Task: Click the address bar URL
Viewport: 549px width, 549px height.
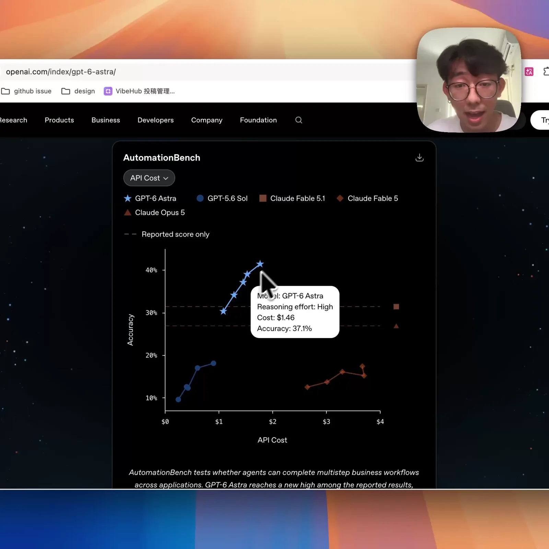Action: coord(61,72)
